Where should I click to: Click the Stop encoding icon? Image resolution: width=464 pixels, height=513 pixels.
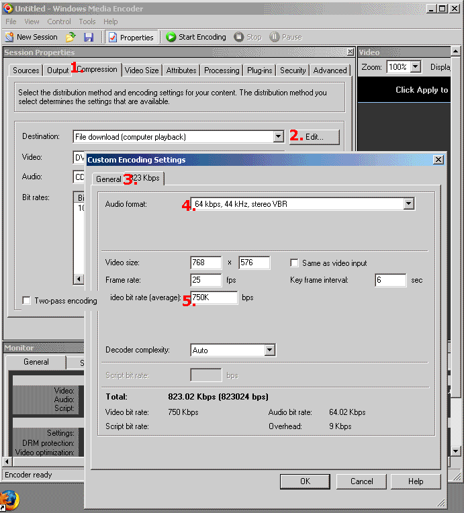click(239, 37)
